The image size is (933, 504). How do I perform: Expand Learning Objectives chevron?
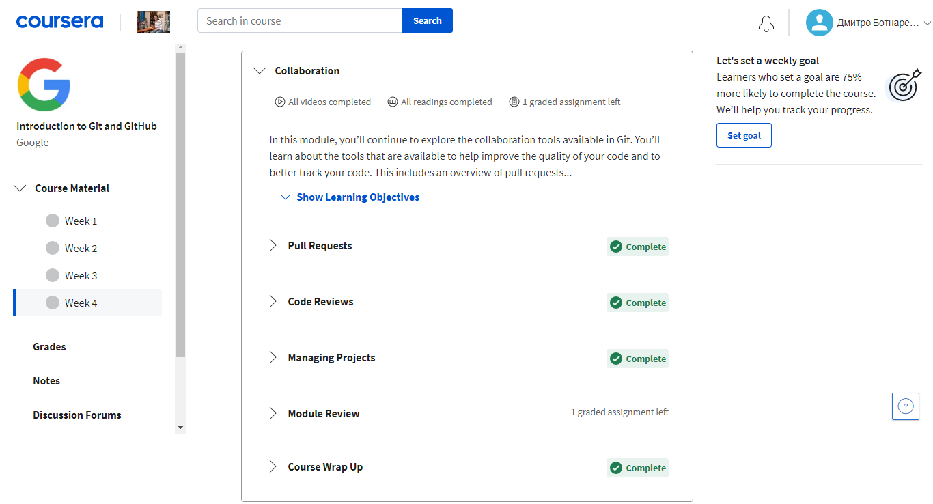tap(286, 197)
